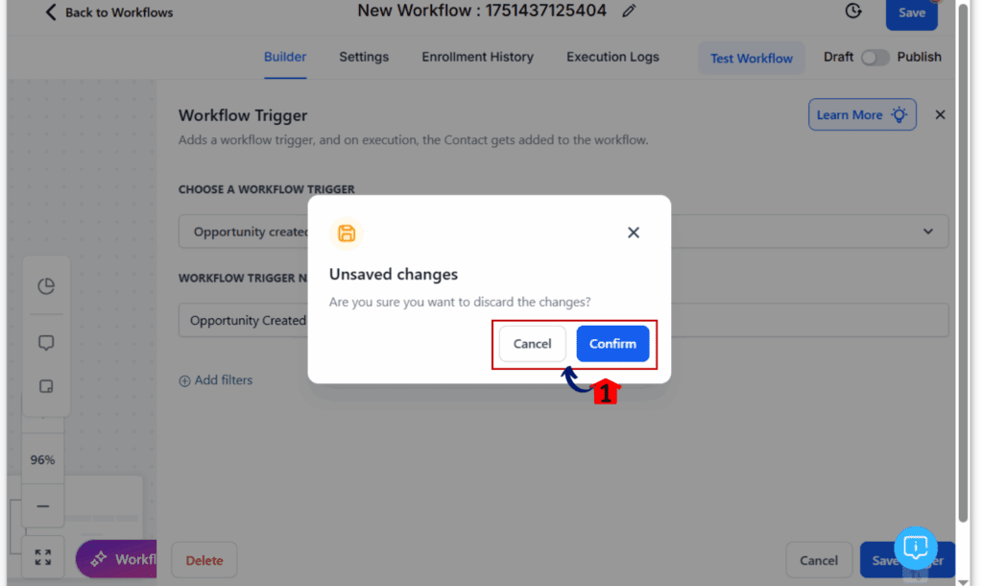Screen dimensions: 983x586
Task: Click the Learn More button
Action: click(x=862, y=115)
